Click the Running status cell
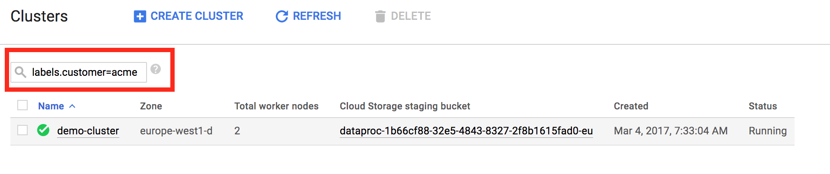830x174 pixels. (767, 131)
